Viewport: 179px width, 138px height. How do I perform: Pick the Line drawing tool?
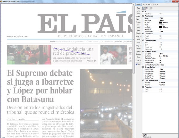(x=138, y=11)
